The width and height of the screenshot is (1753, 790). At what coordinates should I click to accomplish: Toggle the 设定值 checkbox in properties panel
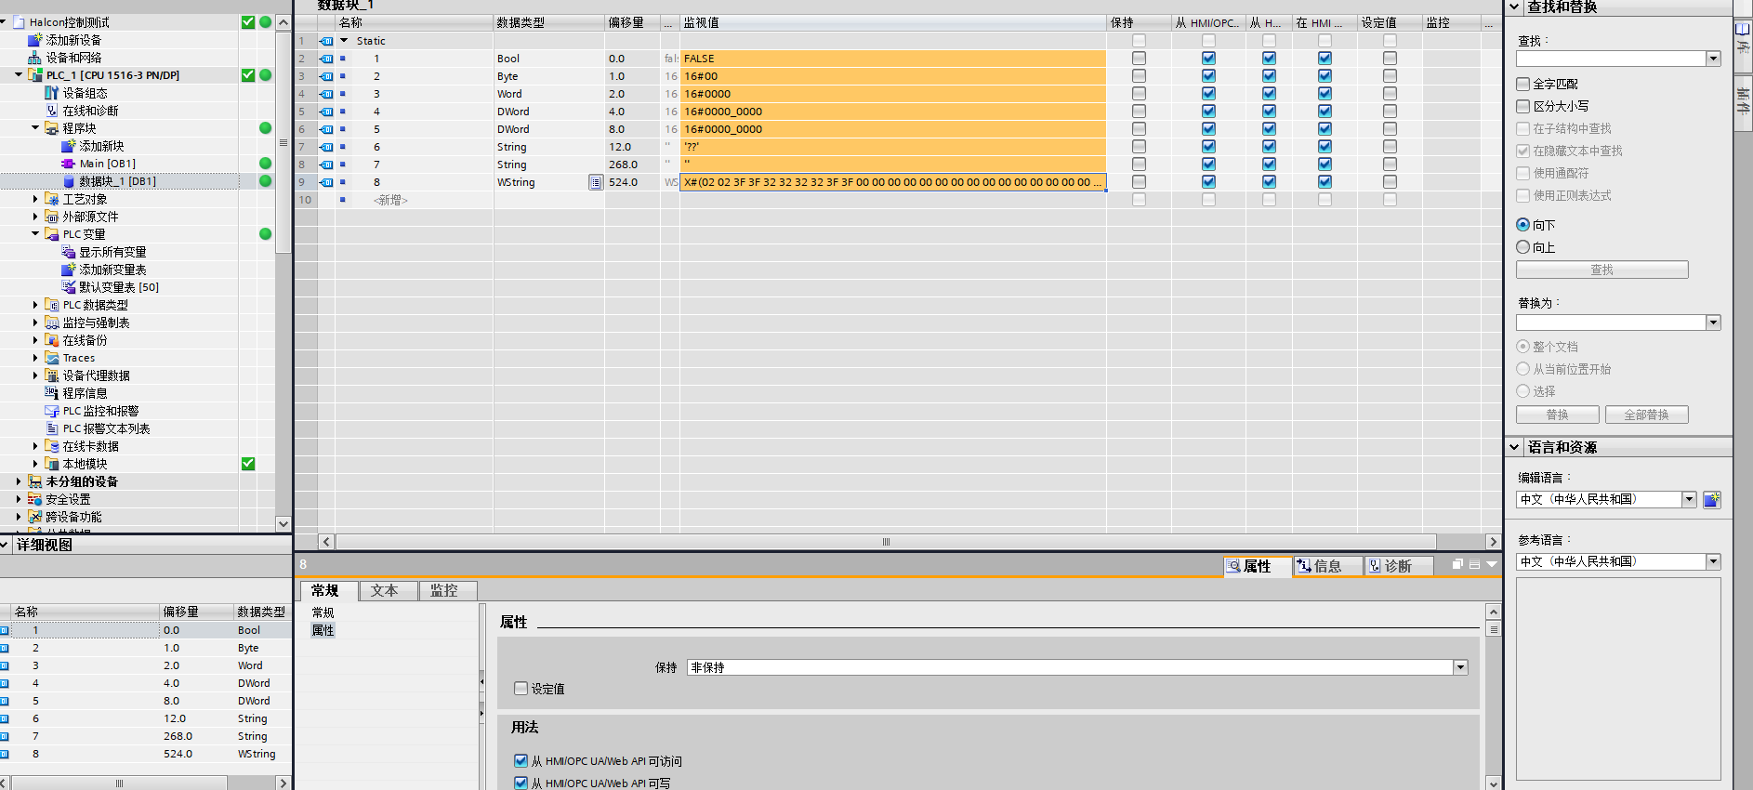pos(521,689)
